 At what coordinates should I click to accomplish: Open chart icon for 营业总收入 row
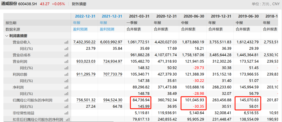66,42
